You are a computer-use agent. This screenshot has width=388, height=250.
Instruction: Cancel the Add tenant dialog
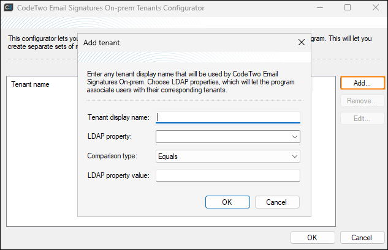(277, 202)
